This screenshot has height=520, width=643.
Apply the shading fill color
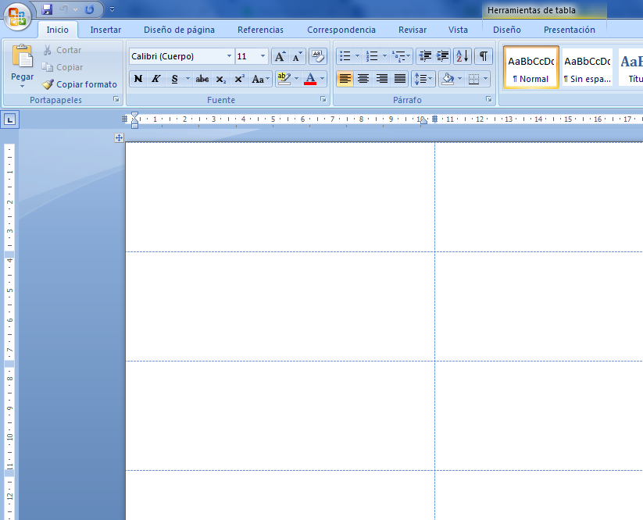(x=448, y=79)
